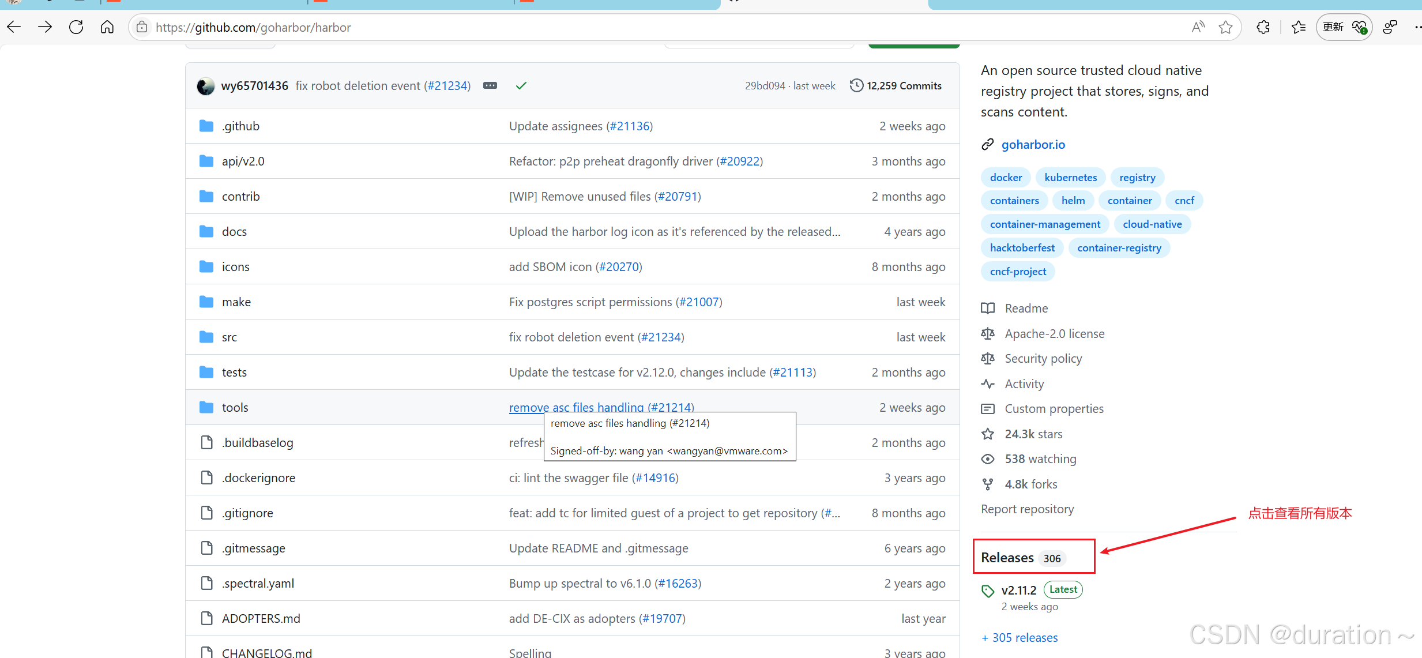Click the browser forward arrow
The width and height of the screenshot is (1422, 658).
(44, 27)
